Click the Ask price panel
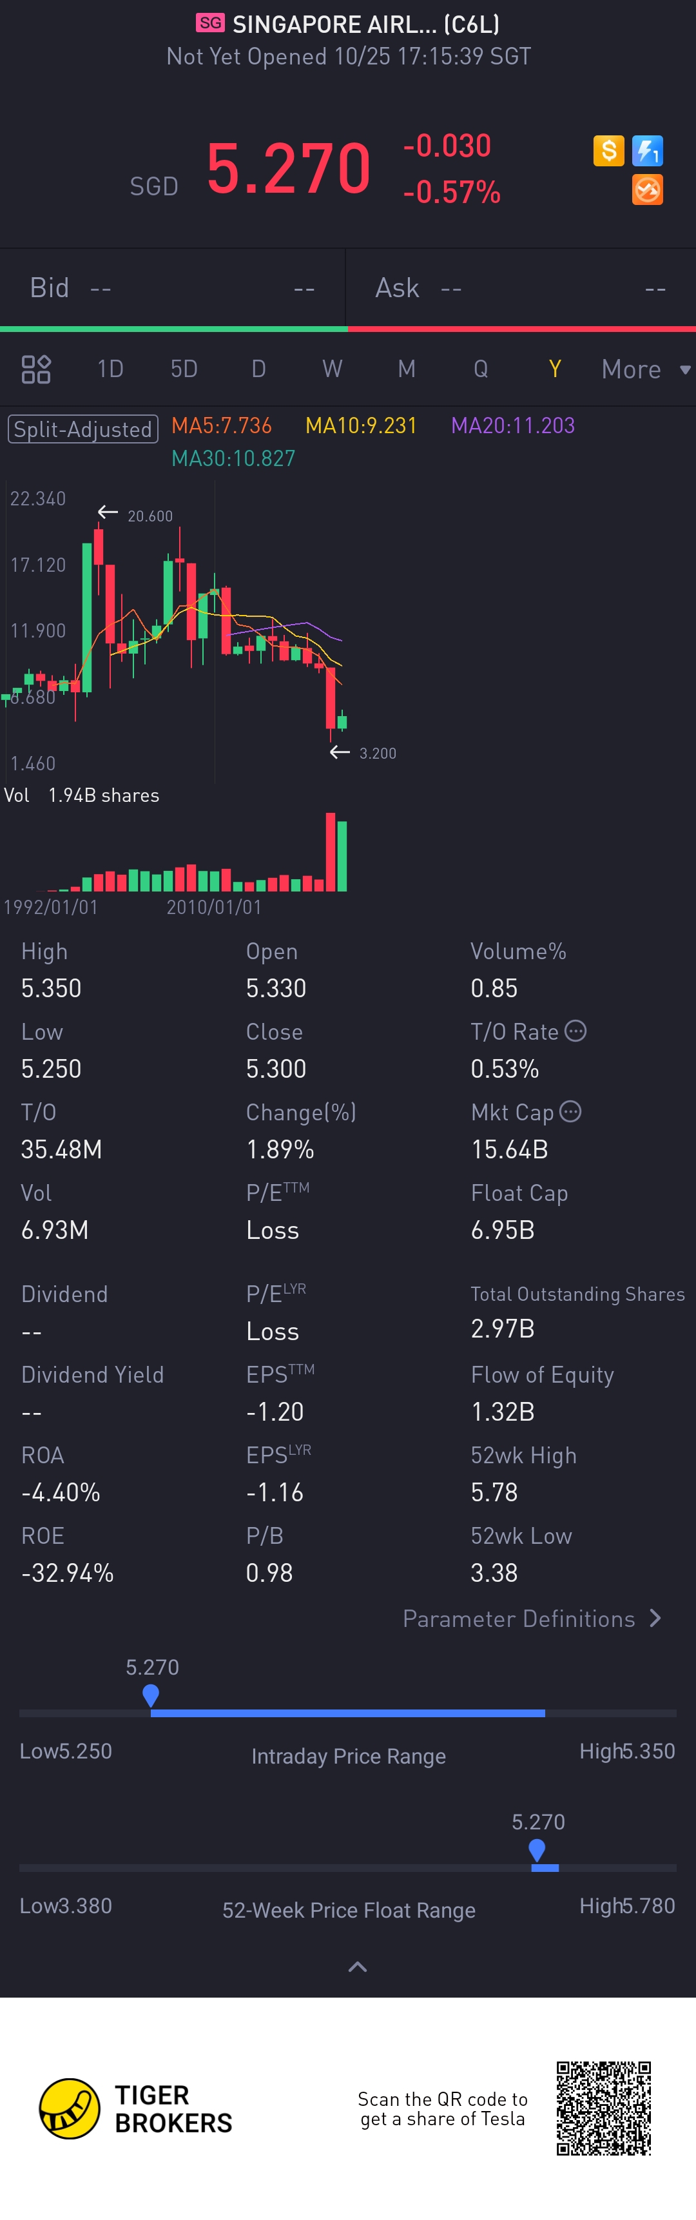This screenshot has width=696, height=2220. [x=520, y=288]
